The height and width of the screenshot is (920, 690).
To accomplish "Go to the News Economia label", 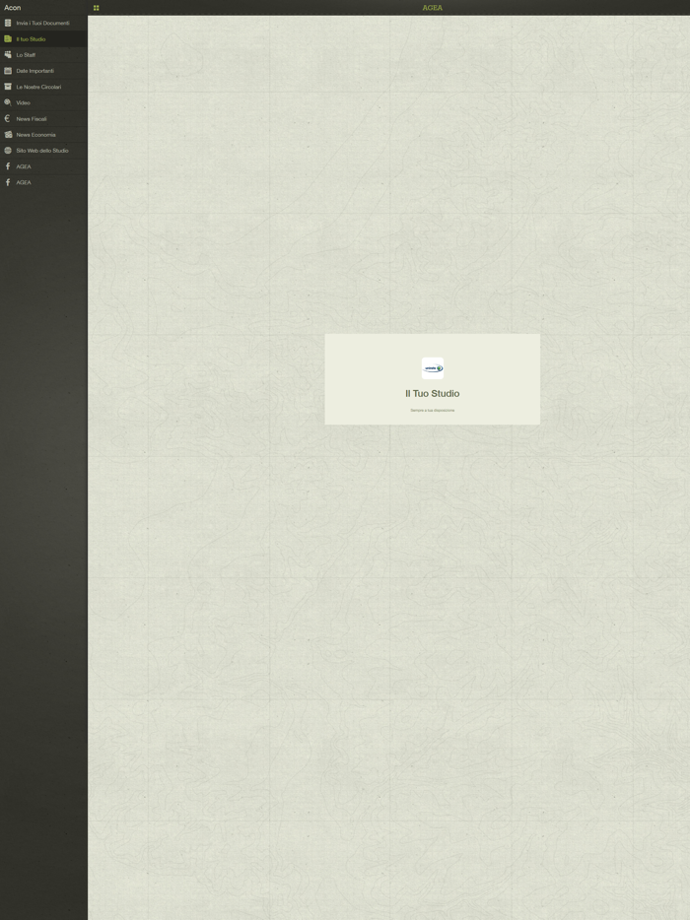I will [x=35, y=134].
